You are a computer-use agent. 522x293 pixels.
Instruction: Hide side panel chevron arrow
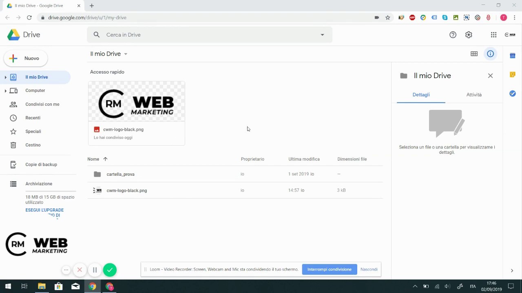point(512,271)
